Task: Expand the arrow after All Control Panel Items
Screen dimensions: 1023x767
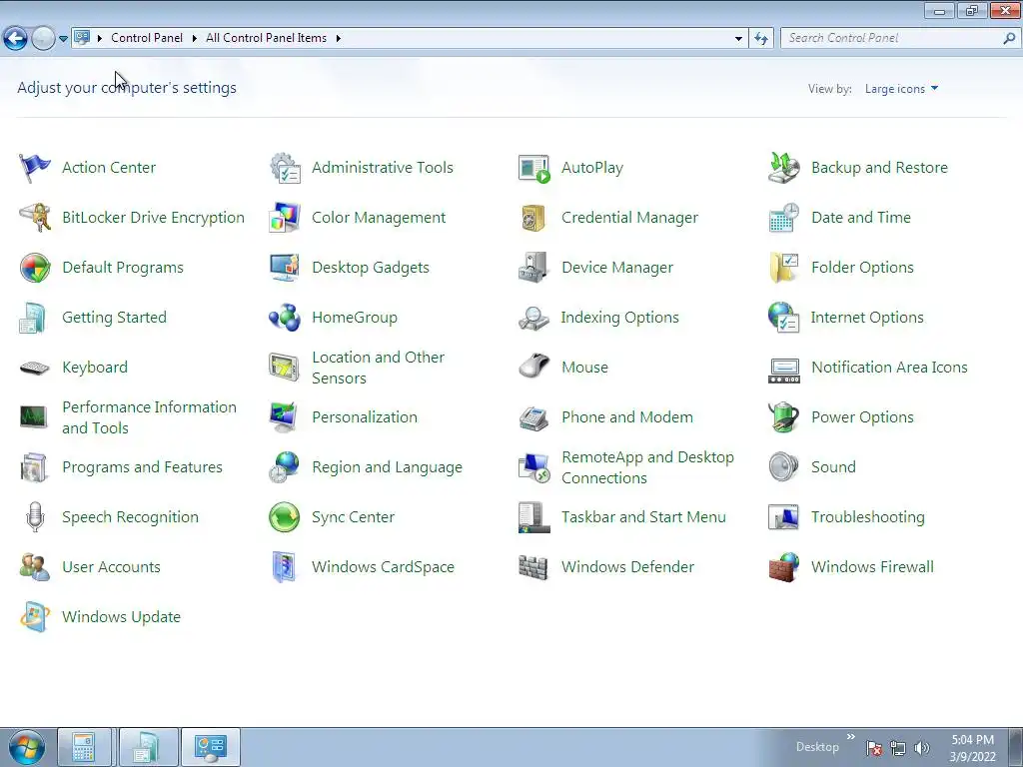Action: click(x=339, y=39)
